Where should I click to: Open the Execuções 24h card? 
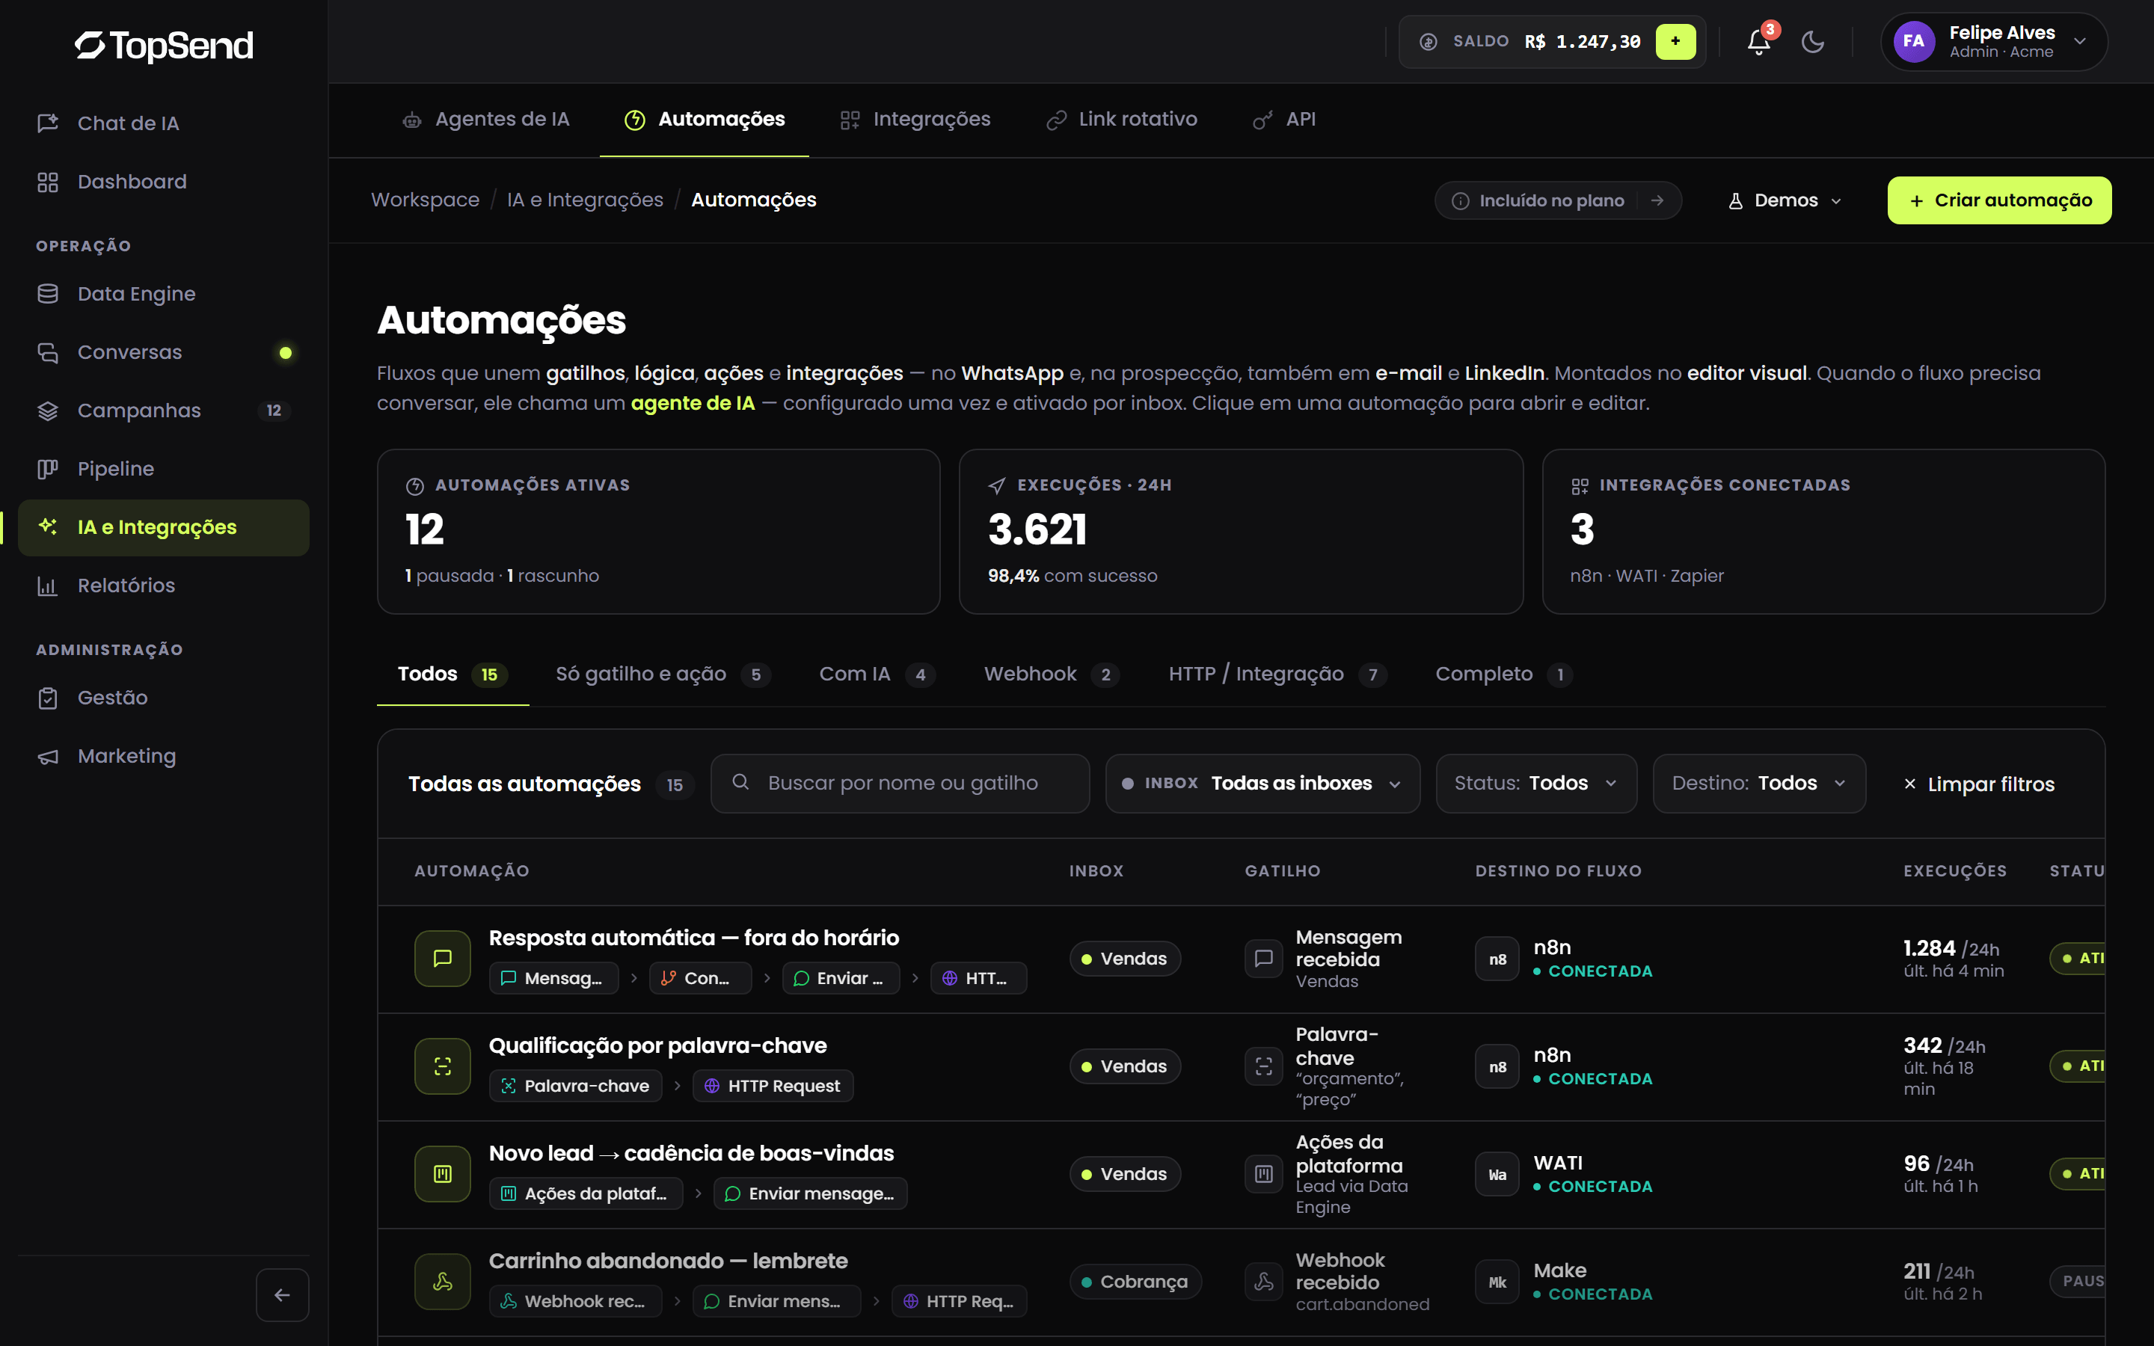pos(1241,532)
